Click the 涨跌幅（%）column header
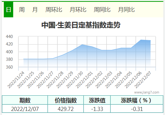Screen dimensions: 165x115 [x=137, y=100]
